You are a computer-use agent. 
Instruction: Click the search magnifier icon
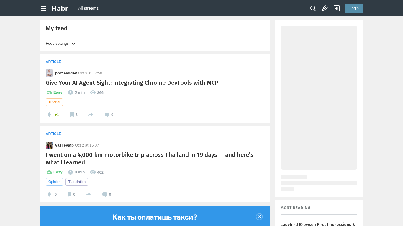(x=313, y=8)
